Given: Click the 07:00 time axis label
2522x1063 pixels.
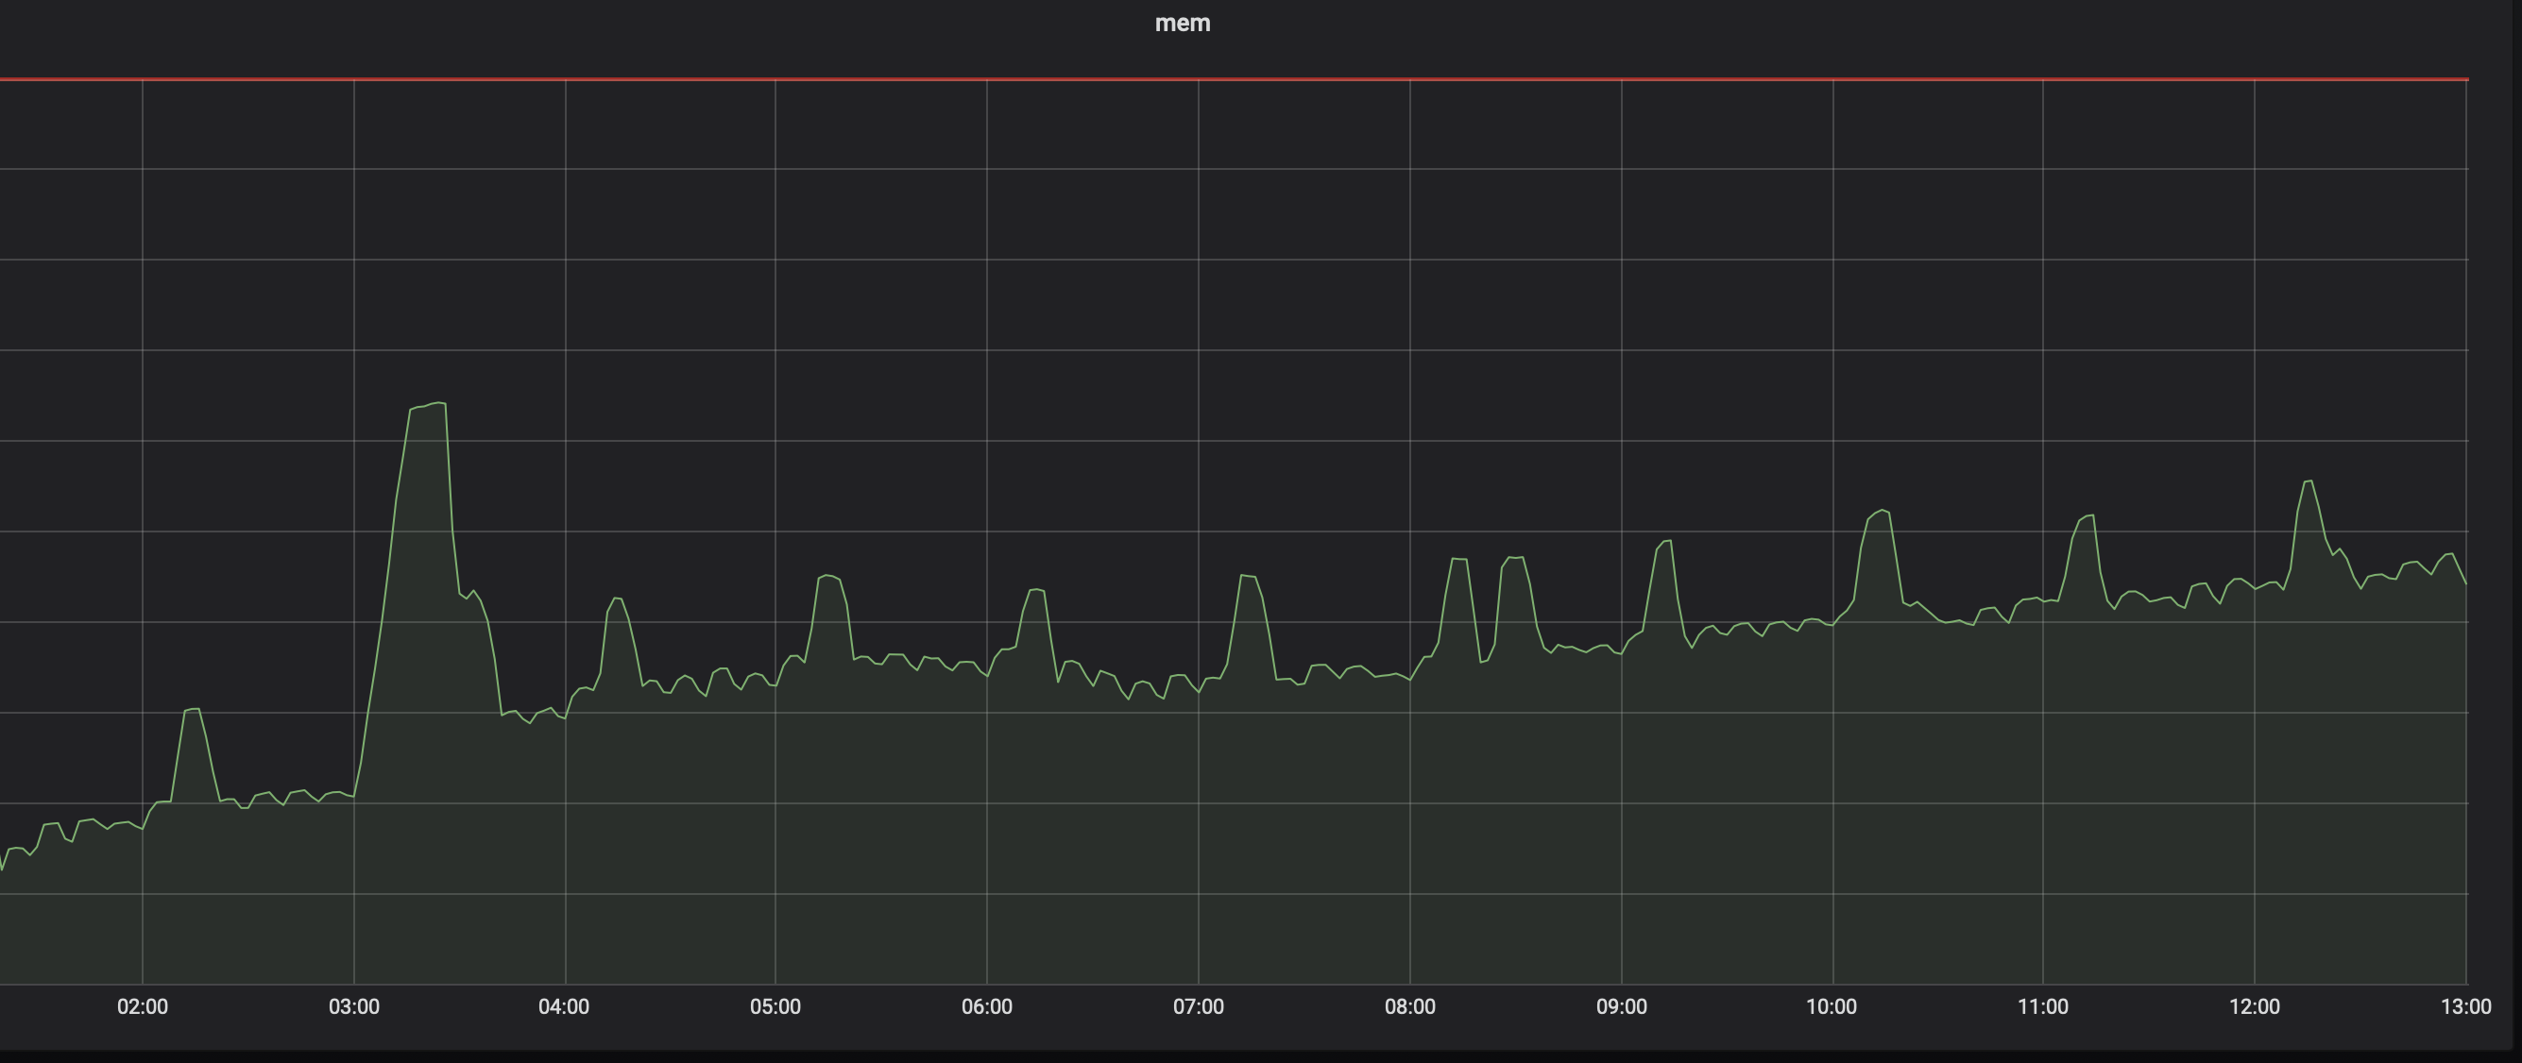Looking at the screenshot, I should point(1199,1006).
